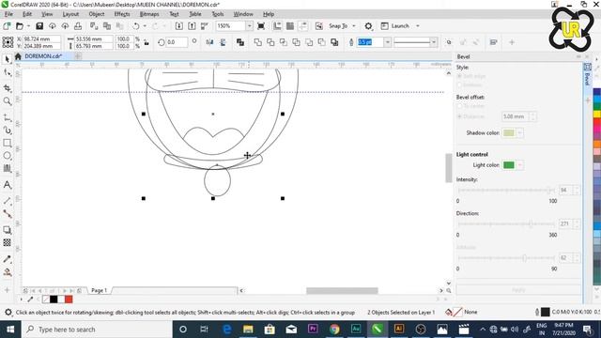The width and height of the screenshot is (601, 338).
Task: Expand the Open file arrow dropdown
Action: pos(28,26)
